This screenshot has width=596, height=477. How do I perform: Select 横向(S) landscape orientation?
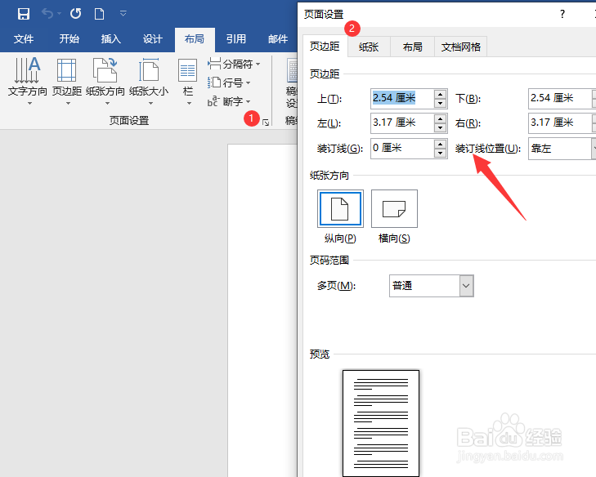pos(394,209)
